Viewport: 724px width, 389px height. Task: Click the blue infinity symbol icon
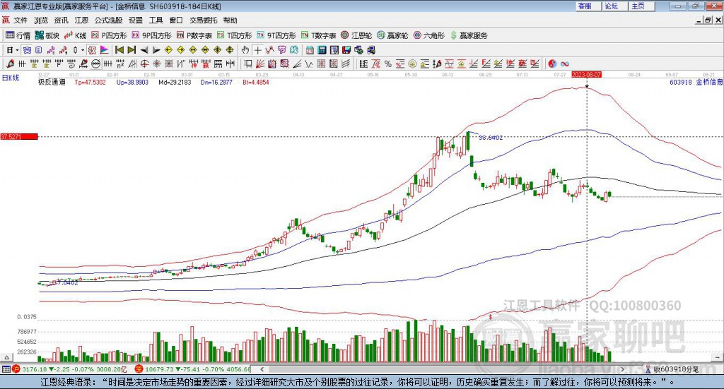click(x=564, y=64)
